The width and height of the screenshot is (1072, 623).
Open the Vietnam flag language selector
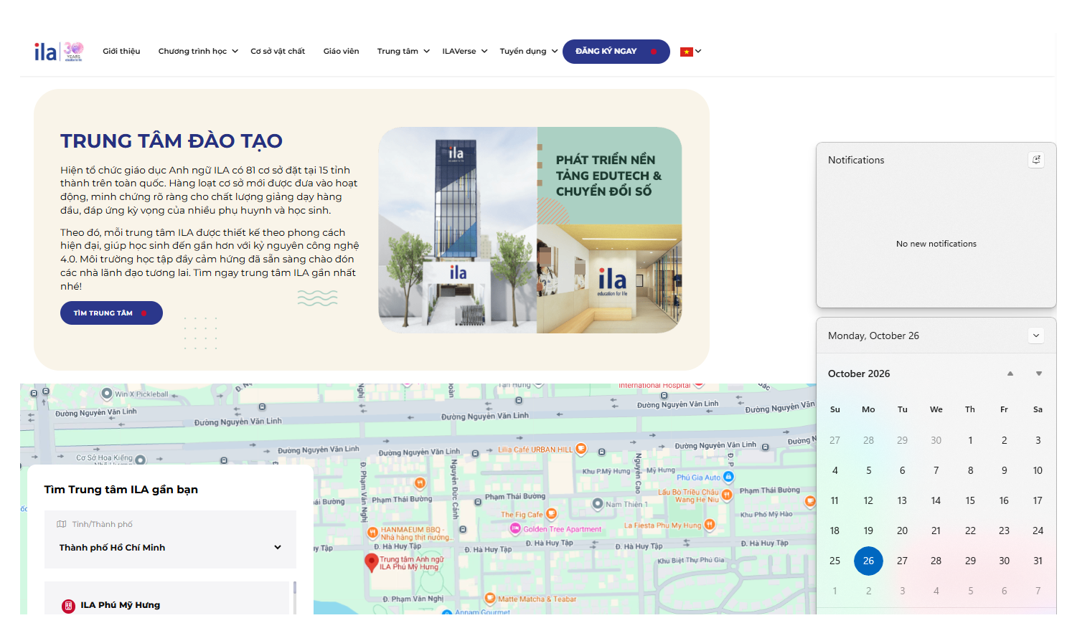pos(690,52)
